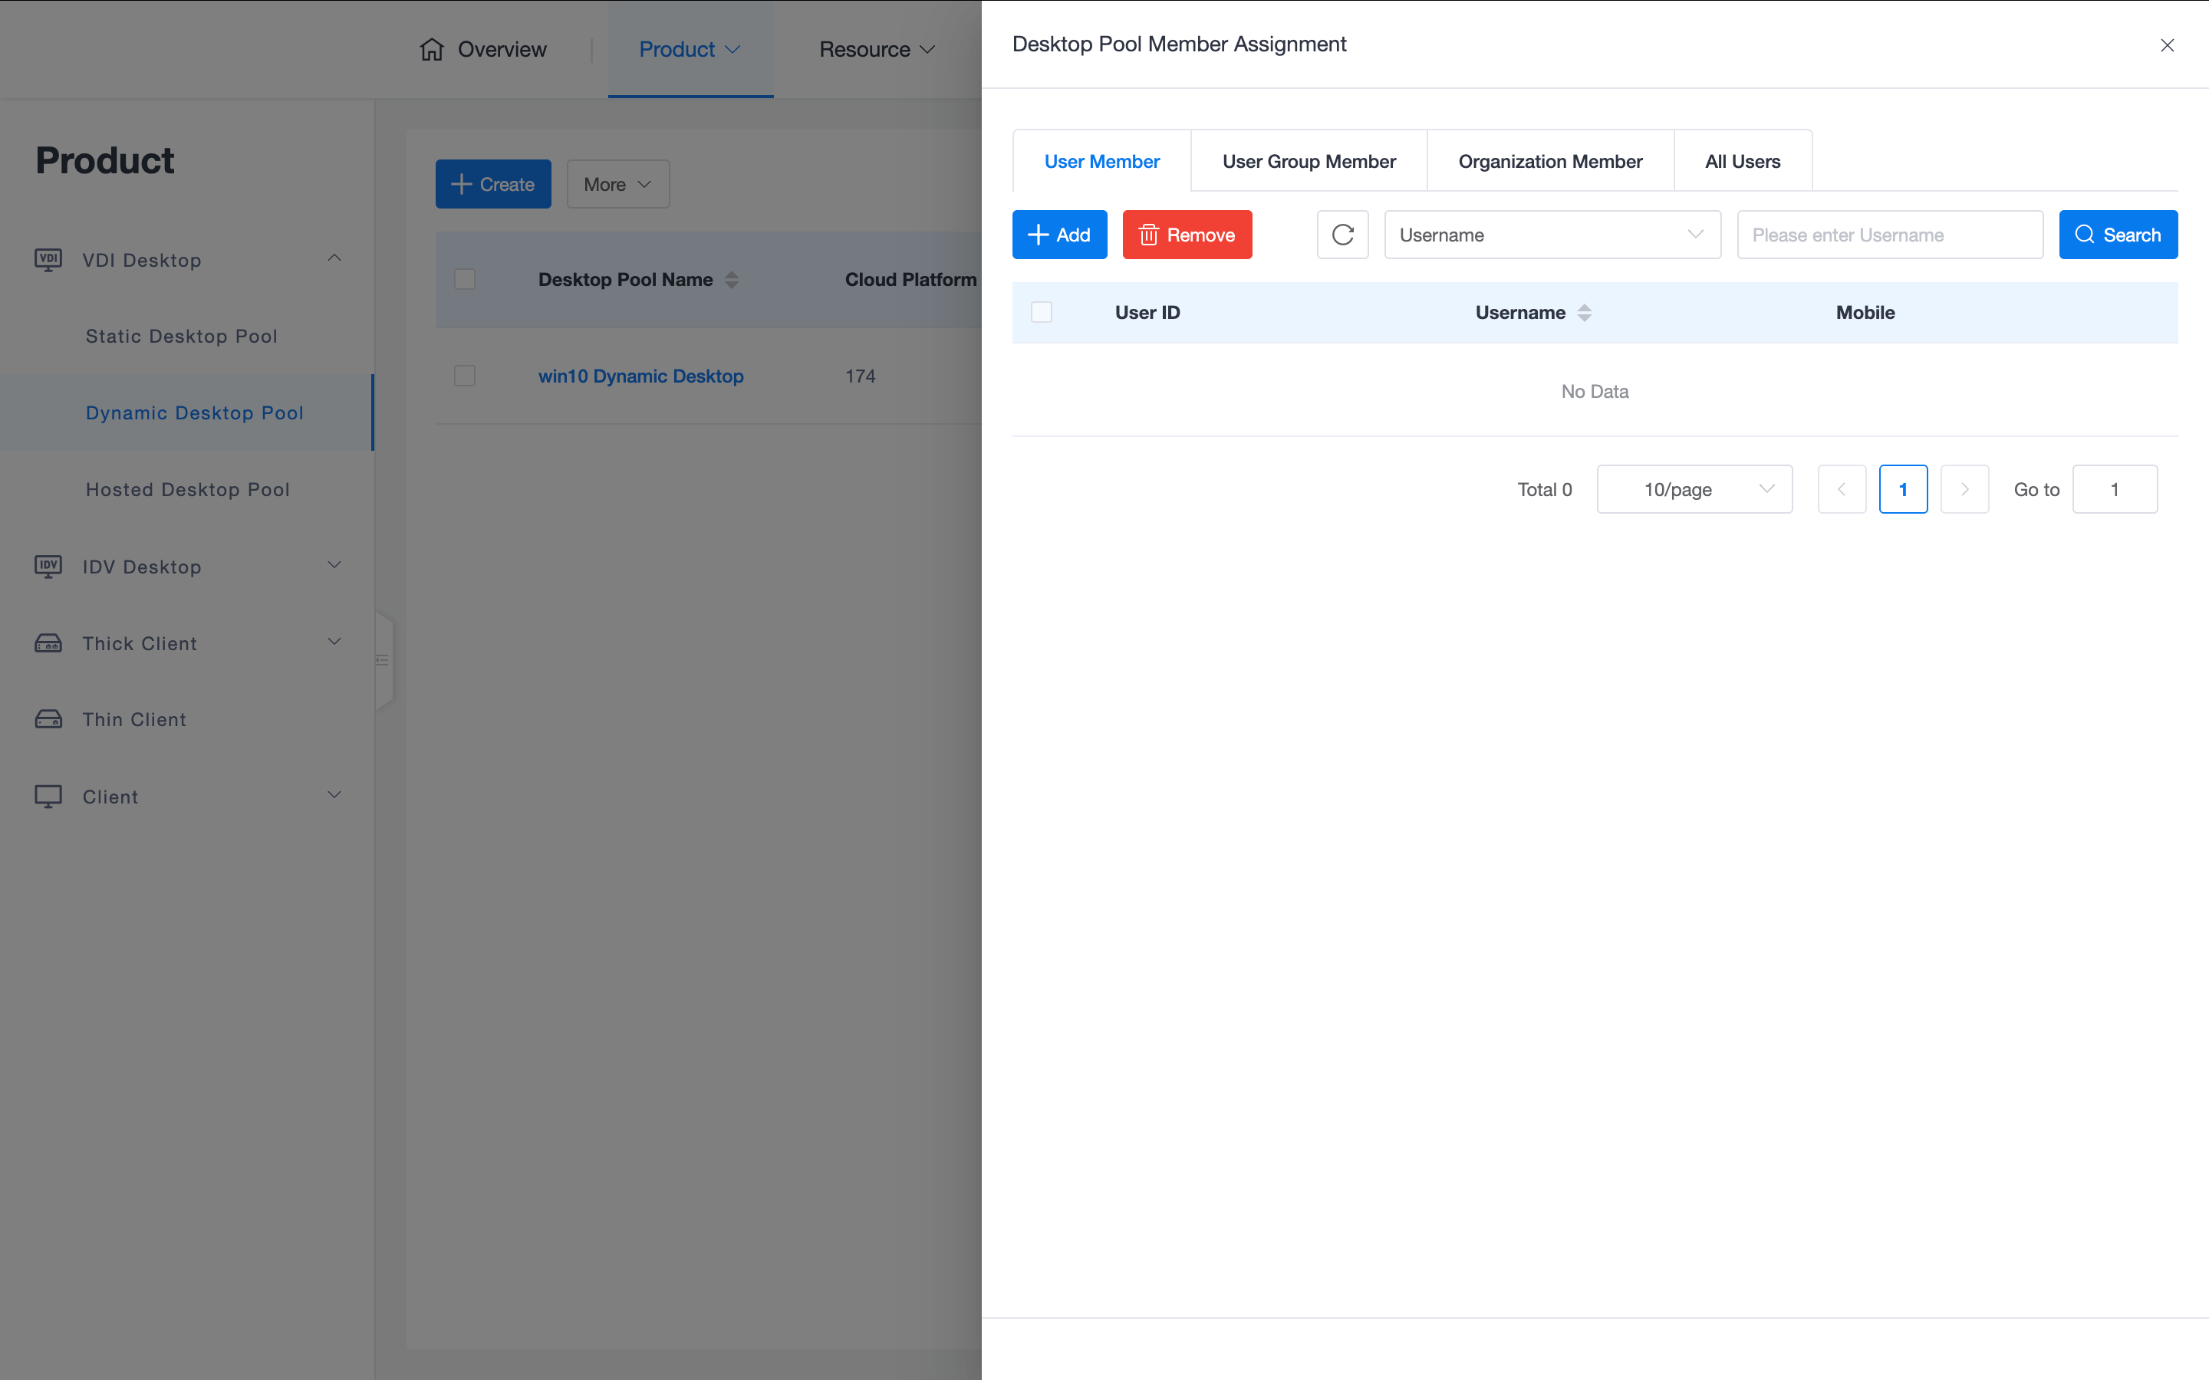This screenshot has width=2209, height=1380.
Task: Collapse the sidebar with handle icon
Action: (x=383, y=660)
